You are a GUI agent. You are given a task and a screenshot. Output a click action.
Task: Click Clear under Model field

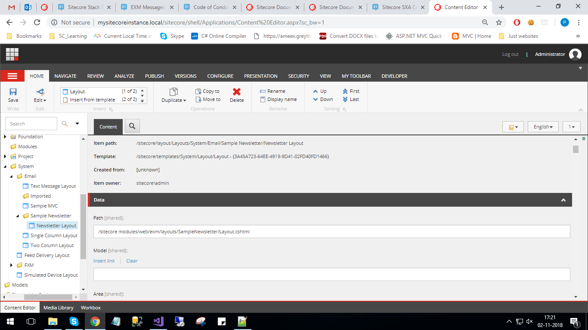coord(132,261)
